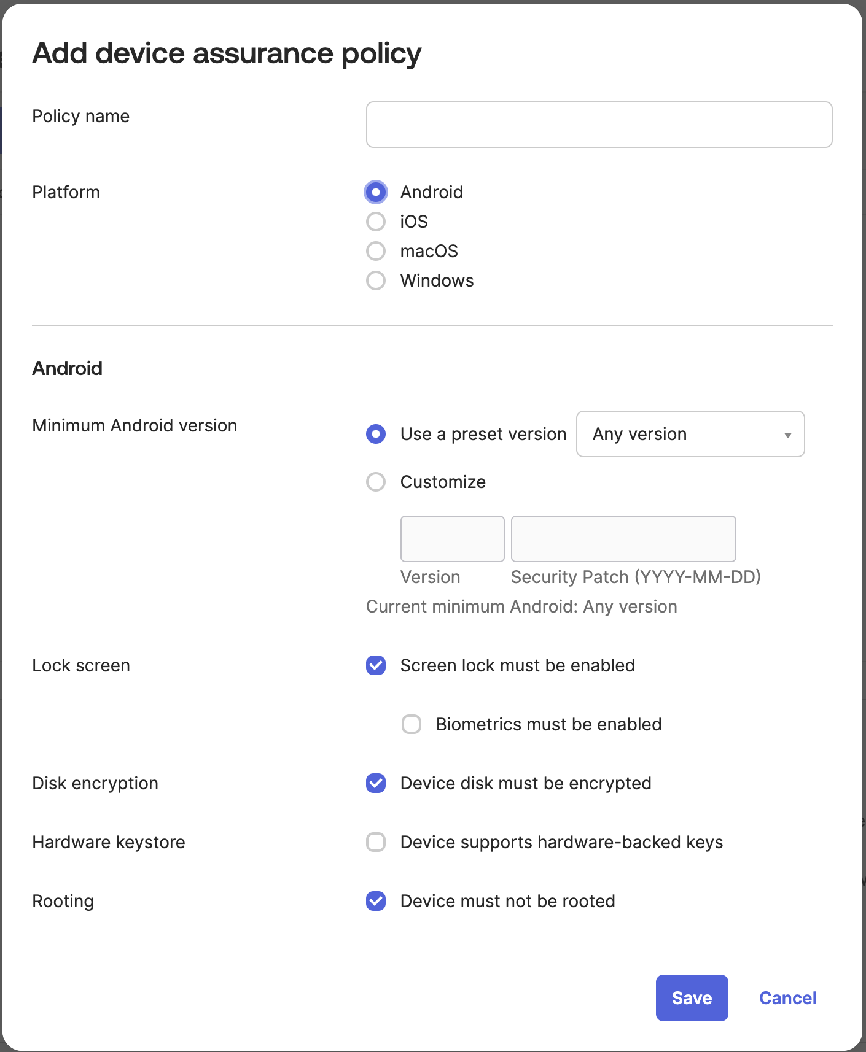Uncheck Screen lock must be enabled
Viewport: 866px width, 1052px height.
(x=376, y=665)
